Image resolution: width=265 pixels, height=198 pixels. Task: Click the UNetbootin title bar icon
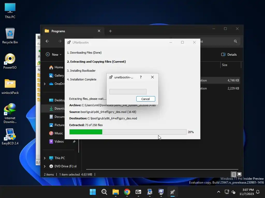[x=69, y=43]
